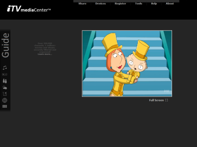Click the Full Screen expand icon
197x147 pixels.
click(167, 100)
